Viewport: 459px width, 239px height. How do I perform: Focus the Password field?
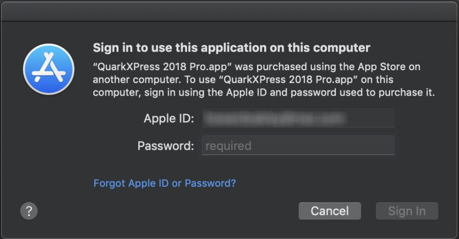tap(298, 146)
